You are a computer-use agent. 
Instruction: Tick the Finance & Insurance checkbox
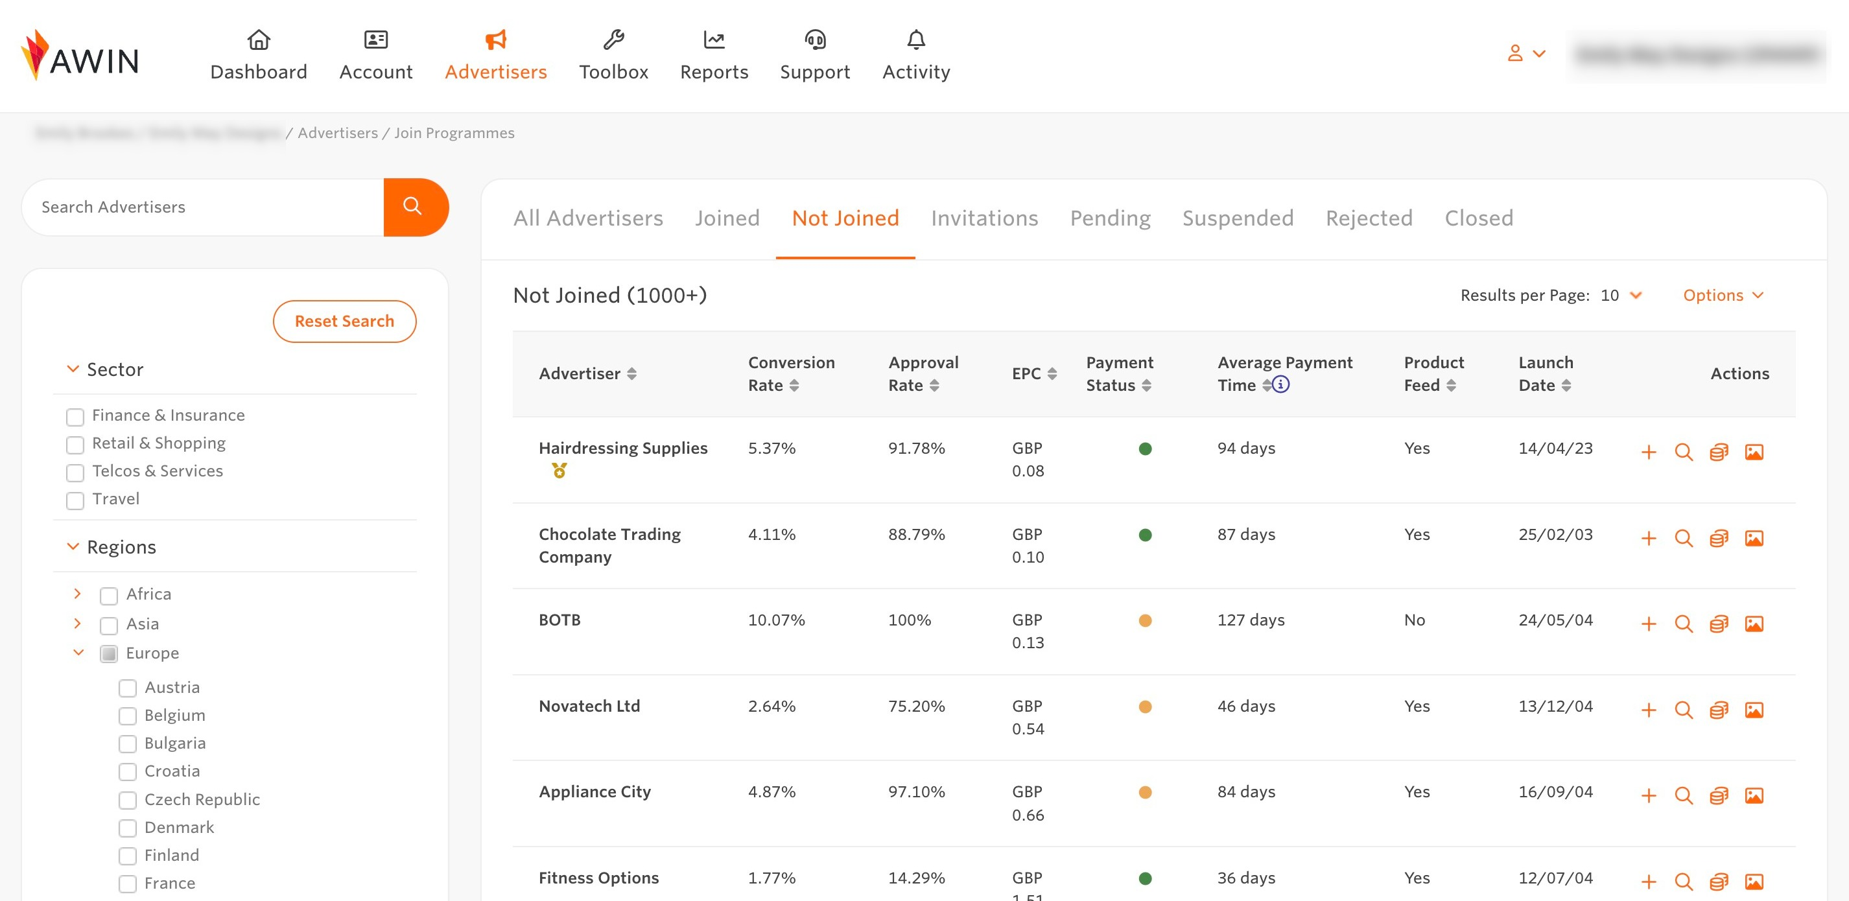pyautogui.click(x=75, y=416)
